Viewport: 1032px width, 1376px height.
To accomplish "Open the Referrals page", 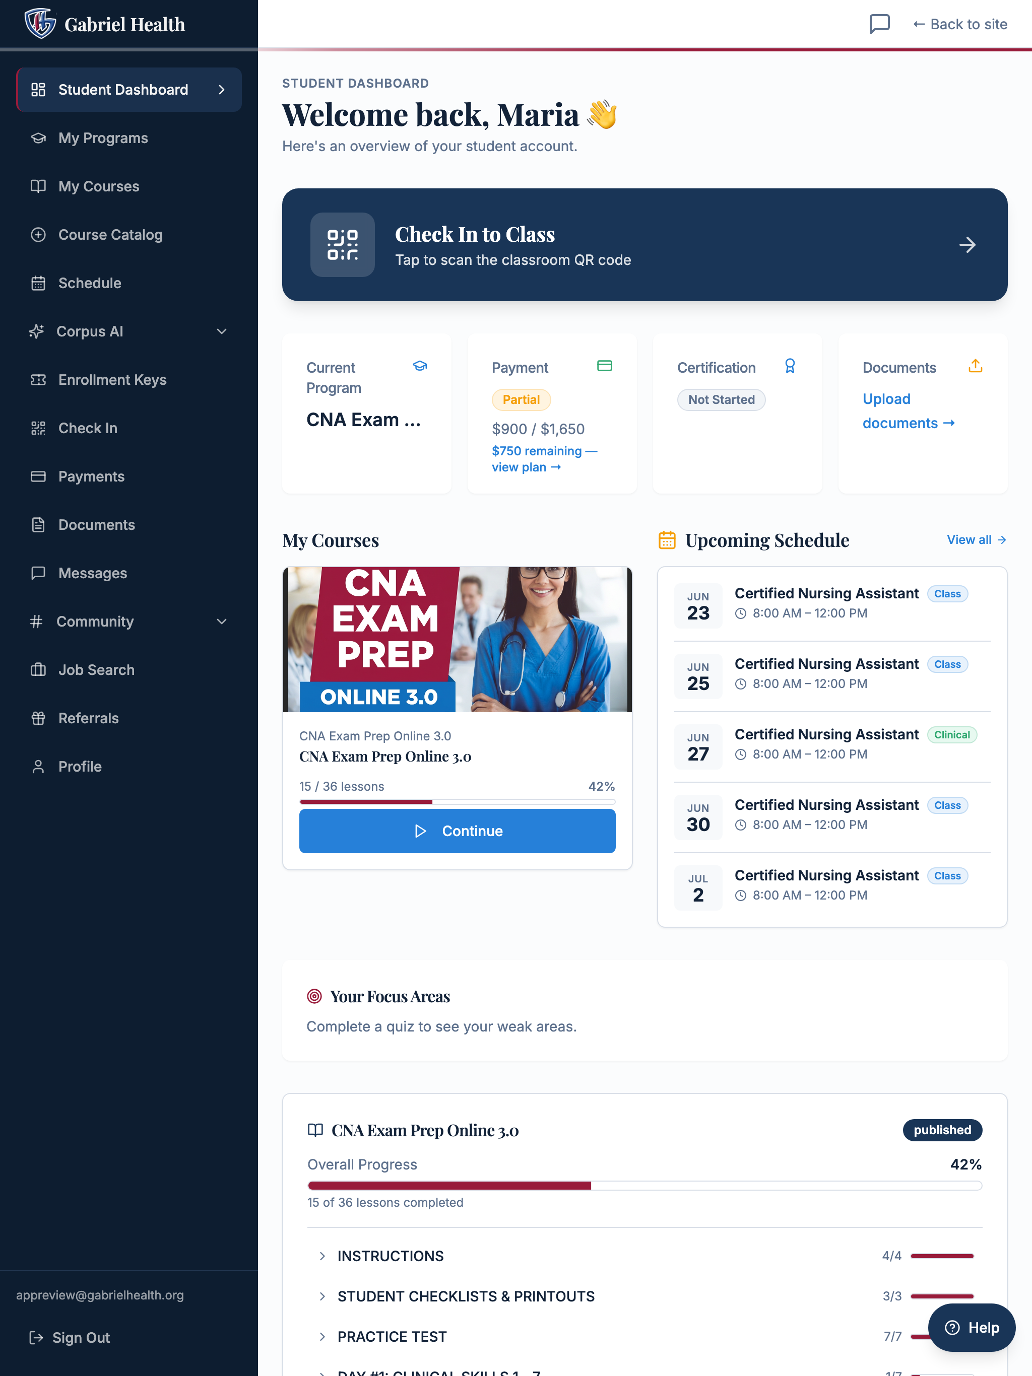I will (129, 718).
